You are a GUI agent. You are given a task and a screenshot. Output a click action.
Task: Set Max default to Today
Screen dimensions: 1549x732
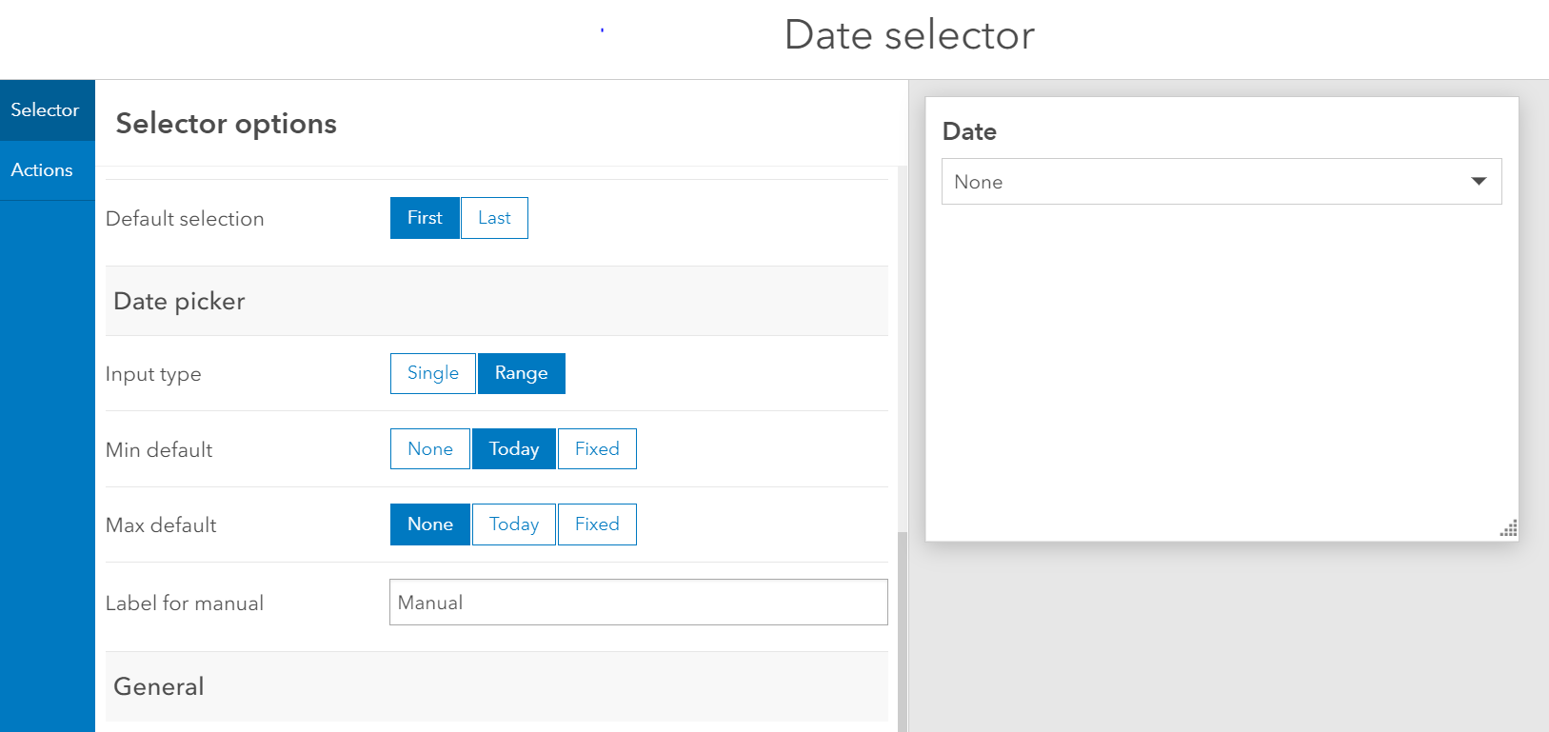point(514,524)
